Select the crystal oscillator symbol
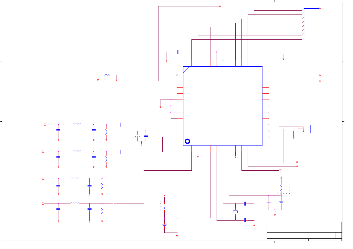 (x=235, y=212)
